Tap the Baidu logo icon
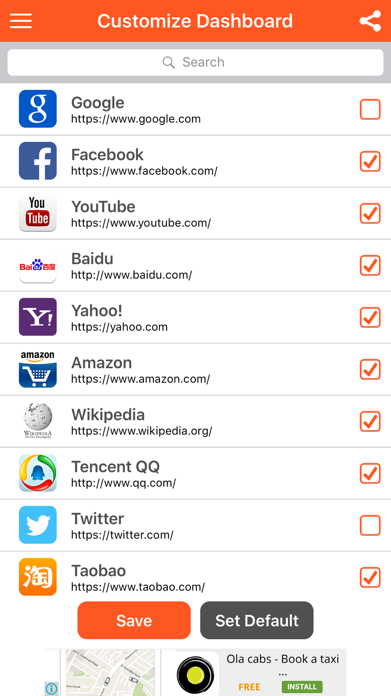Image resolution: width=391 pixels, height=696 pixels. click(38, 265)
